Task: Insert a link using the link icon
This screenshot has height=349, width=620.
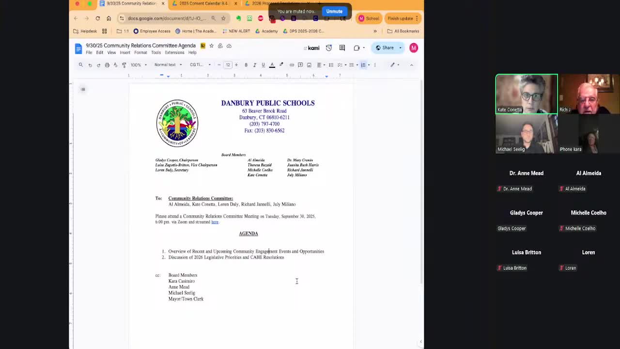Action: (x=292, y=64)
